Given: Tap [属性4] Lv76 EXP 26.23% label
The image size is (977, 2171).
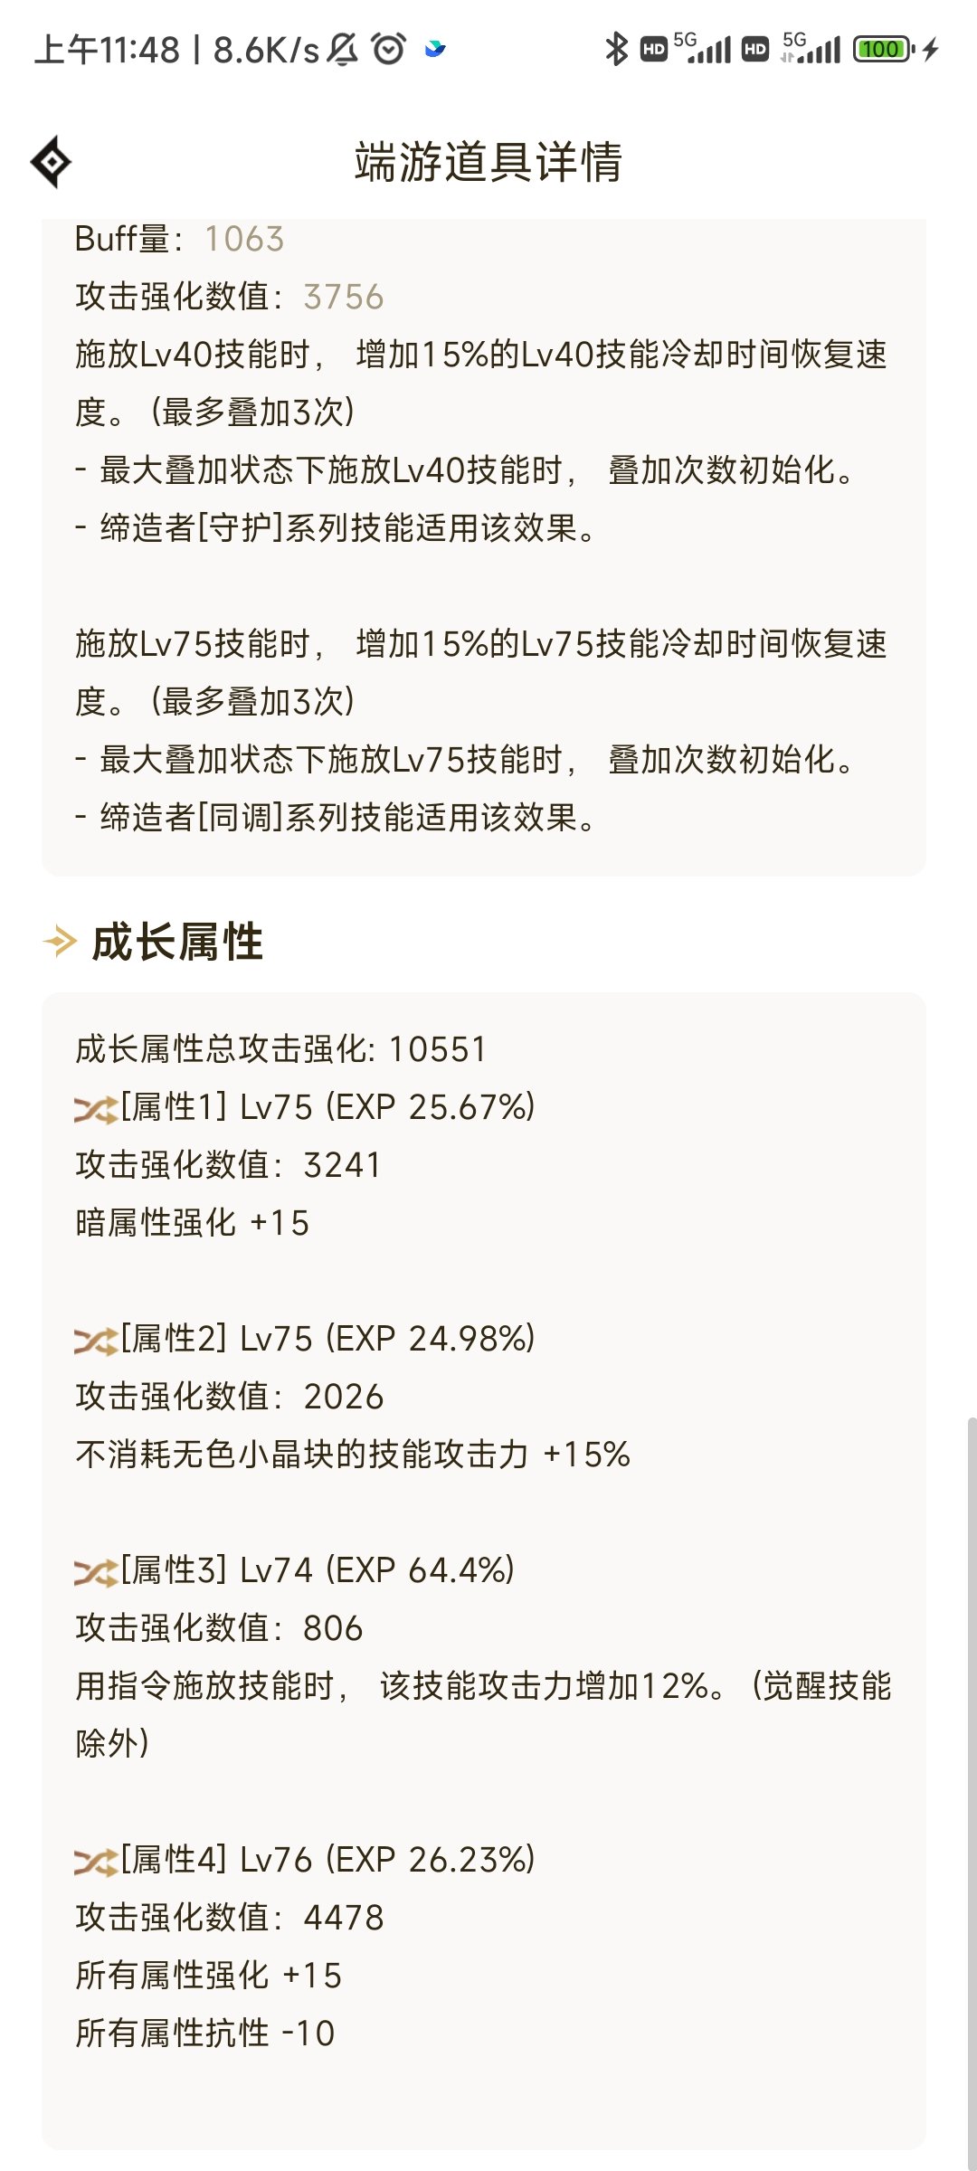Looking at the screenshot, I should (327, 1860).
